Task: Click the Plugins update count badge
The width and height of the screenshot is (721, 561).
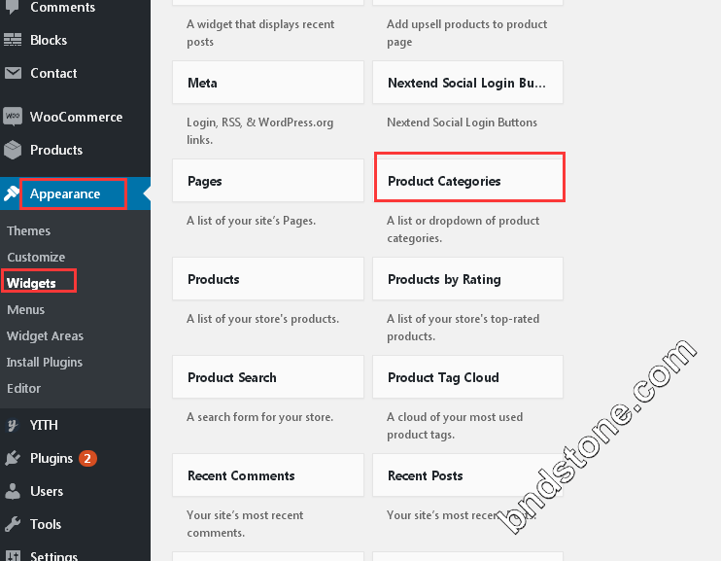Action: click(87, 458)
